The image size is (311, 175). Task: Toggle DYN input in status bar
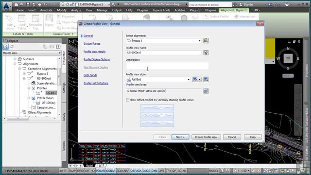coord(154,171)
